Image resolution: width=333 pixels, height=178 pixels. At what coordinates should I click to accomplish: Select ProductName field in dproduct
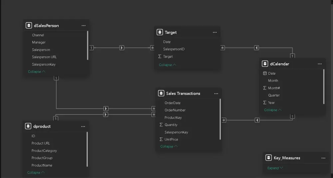[x=42, y=165]
